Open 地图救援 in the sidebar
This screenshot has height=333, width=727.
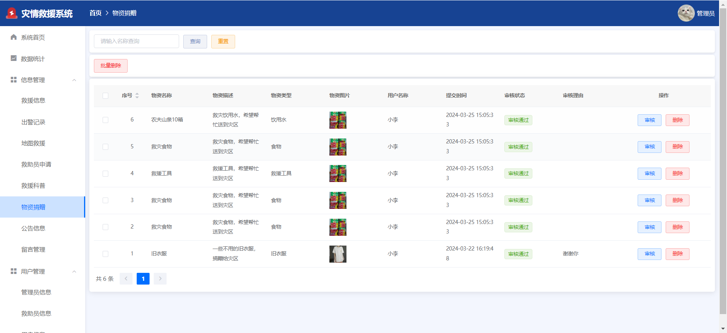(42, 143)
